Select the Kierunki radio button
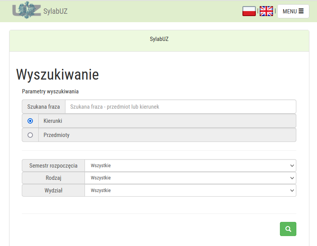The image size is (317, 246). point(30,121)
